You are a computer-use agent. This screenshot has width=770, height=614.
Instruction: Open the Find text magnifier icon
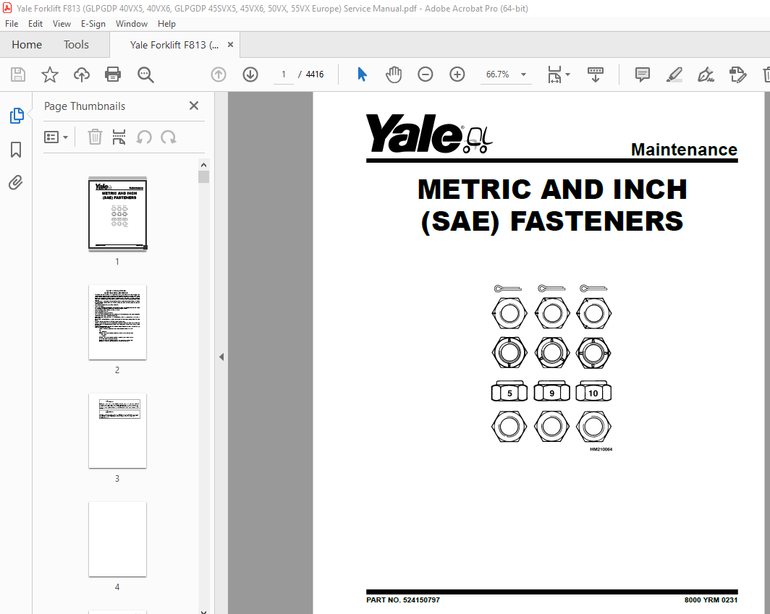pos(145,74)
